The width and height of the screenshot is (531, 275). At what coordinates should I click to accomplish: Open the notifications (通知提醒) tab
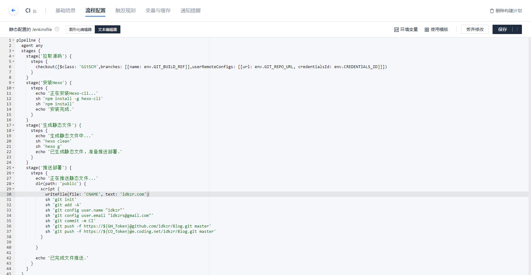(190, 10)
